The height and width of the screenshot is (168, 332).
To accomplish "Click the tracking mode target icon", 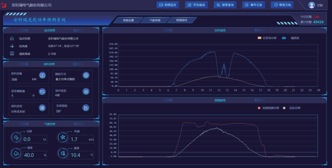I will point(86,75).
